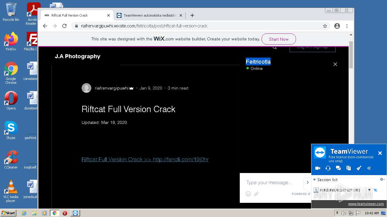Close the TeamViewer download tab

click(x=181, y=15)
